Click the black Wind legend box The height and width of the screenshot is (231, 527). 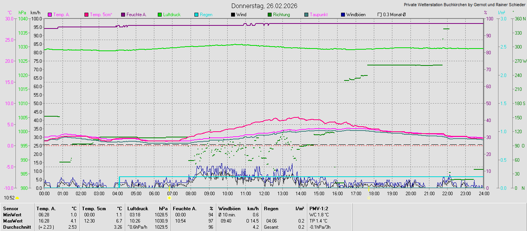pyautogui.click(x=233, y=15)
